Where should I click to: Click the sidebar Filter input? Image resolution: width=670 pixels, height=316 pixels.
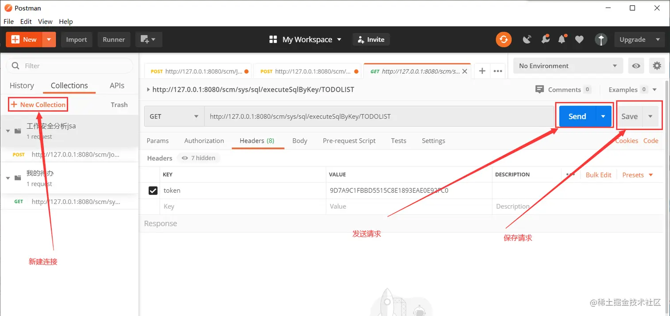pos(70,66)
